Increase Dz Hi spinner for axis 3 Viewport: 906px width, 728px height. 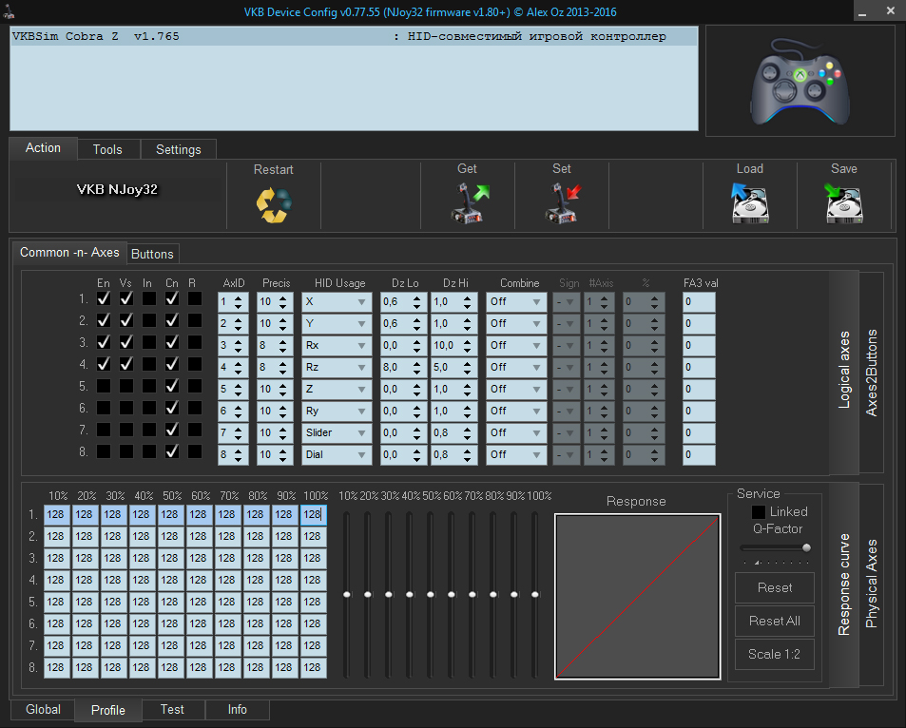click(x=467, y=342)
